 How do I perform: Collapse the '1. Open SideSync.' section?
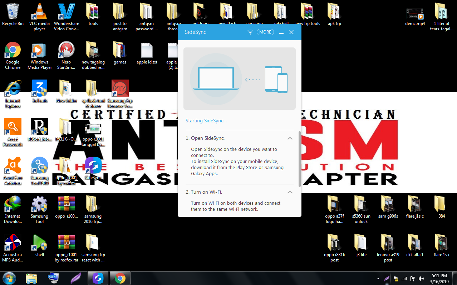point(290,138)
